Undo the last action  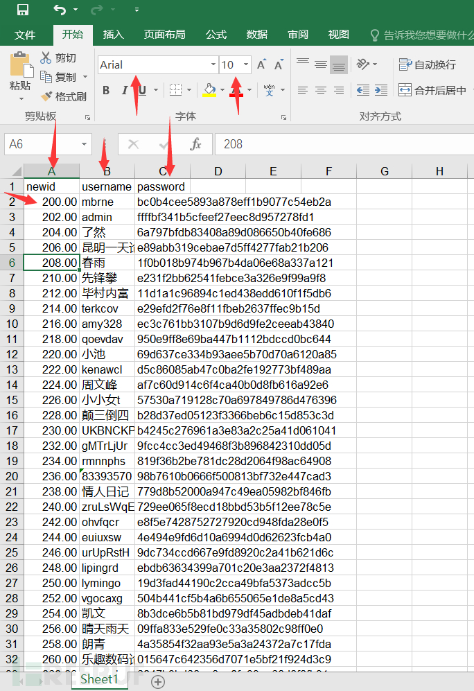click(60, 9)
